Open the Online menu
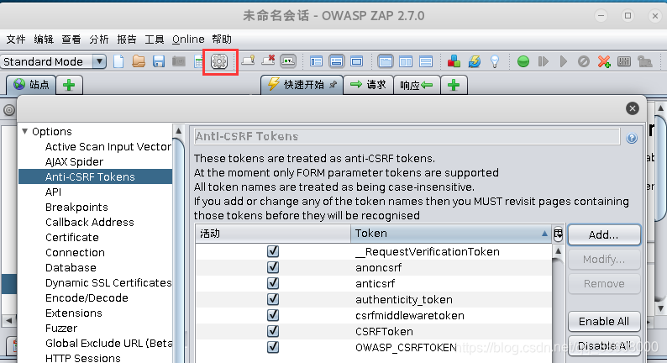This screenshot has height=363, width=667. click(188, 39)
